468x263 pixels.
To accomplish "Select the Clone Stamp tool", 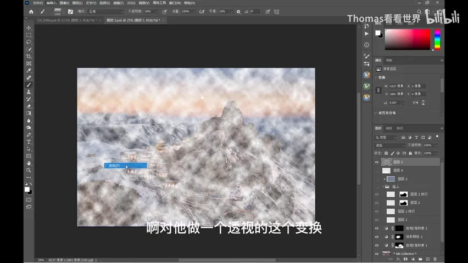I will tap(29, 92).
